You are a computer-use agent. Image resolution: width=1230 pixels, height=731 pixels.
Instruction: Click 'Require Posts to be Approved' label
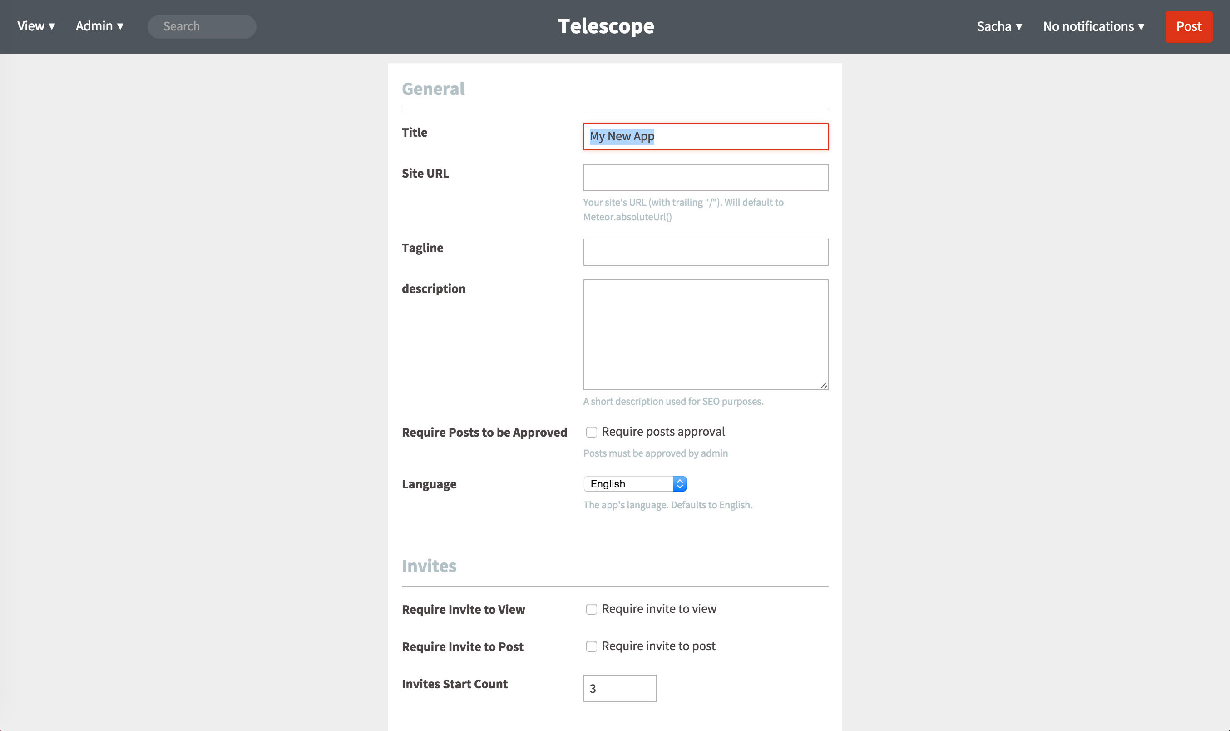pyautogui.click(x=484, y=433)
